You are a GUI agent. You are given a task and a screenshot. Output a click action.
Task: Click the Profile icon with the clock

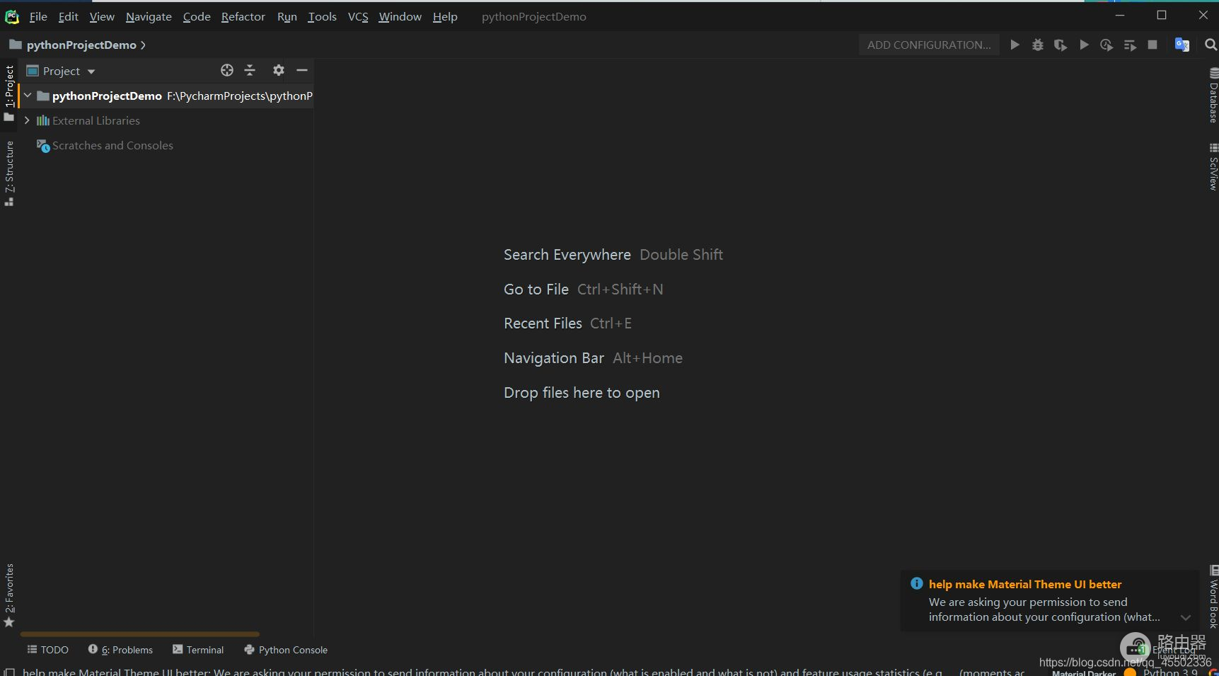click(x=1107, y=45)
